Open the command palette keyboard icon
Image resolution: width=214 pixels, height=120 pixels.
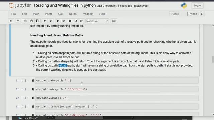(x=114, y=21)
